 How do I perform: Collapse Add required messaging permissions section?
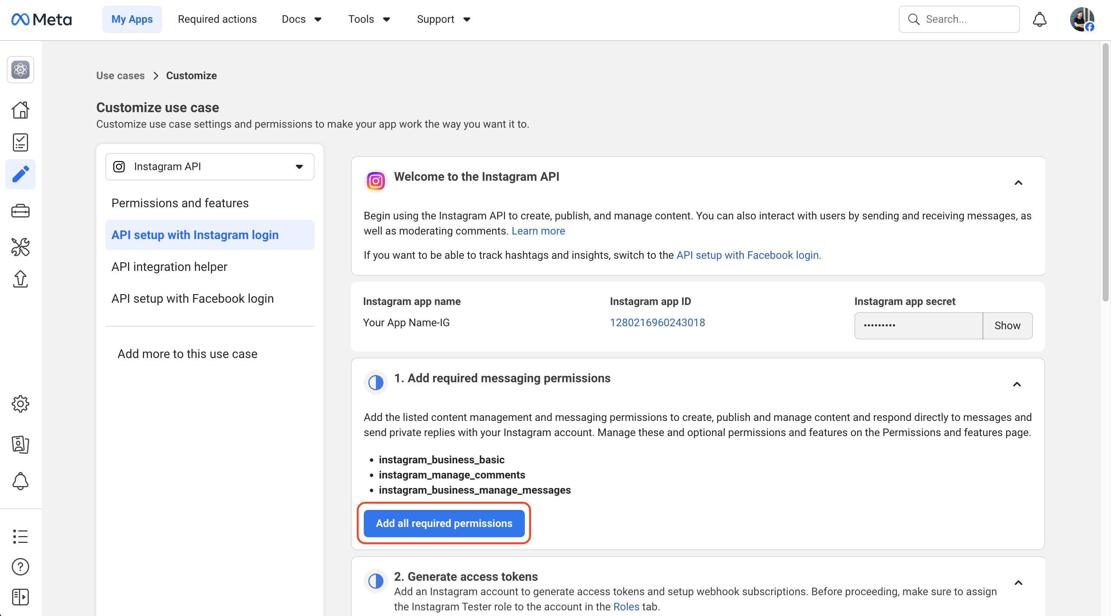[x=1017, y=384]
